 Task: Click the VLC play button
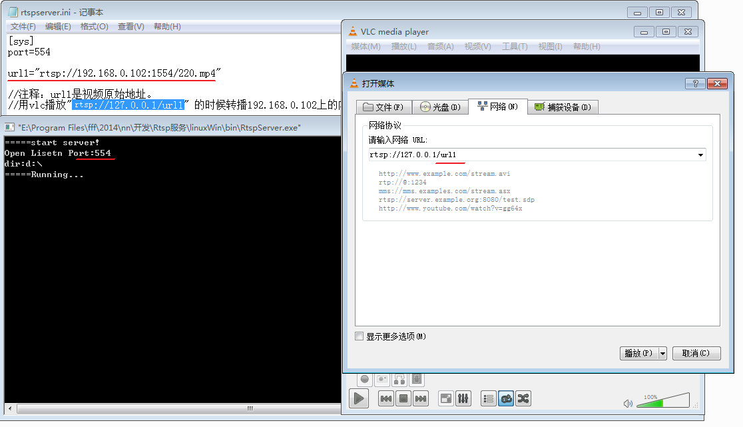point(359,398)
